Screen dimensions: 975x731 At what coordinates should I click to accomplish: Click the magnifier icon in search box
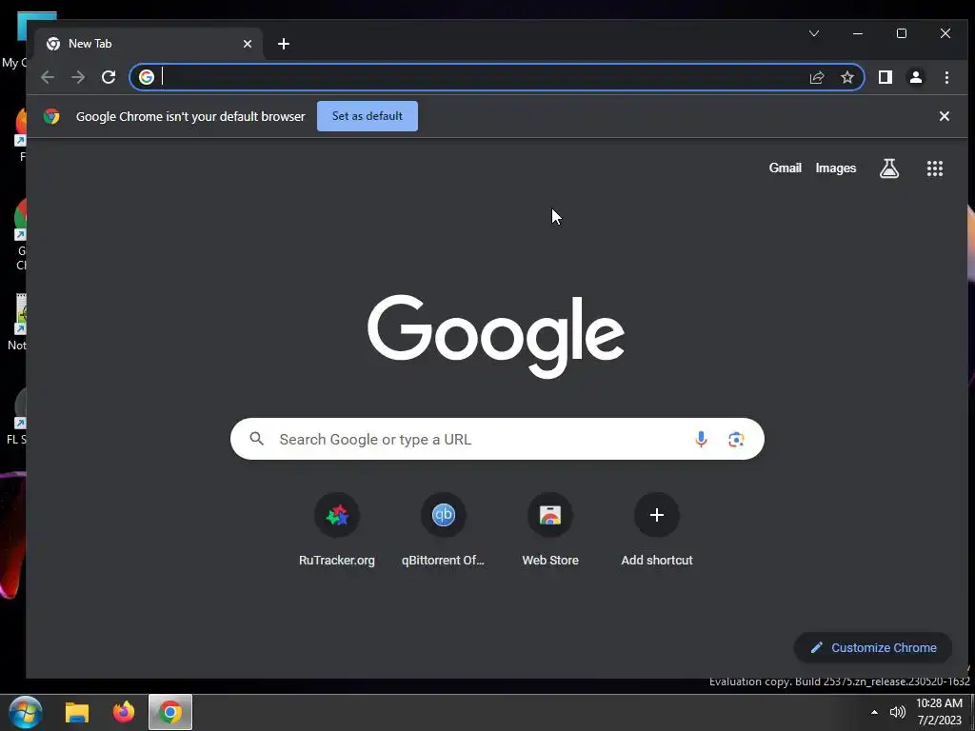coord(257,439)
